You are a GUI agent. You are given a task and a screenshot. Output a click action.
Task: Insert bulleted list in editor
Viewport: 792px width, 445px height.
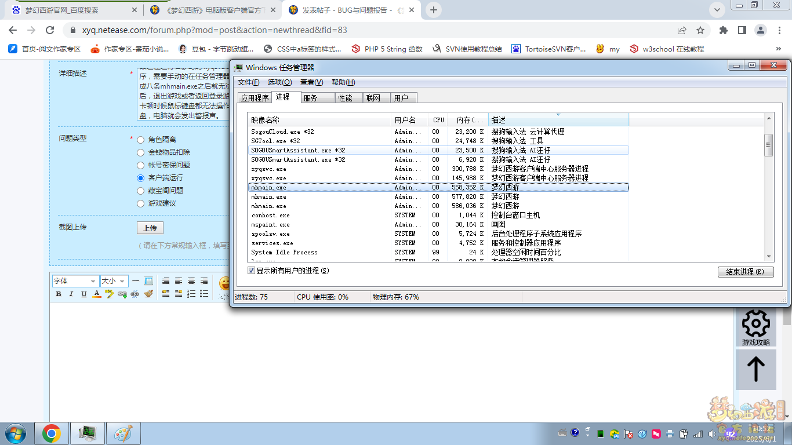pos(204,294)
